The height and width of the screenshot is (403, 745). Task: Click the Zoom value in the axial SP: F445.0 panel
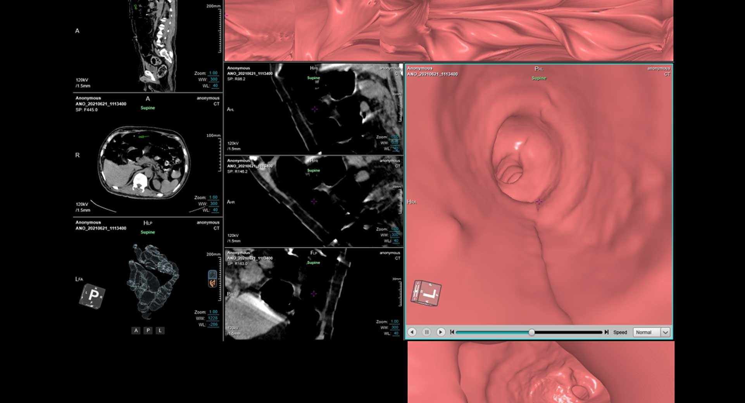click(213, 198)
